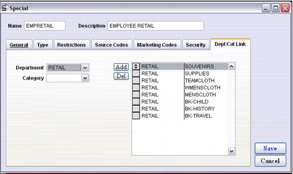Image resolution: width=293 pixels, height=174 pixels.
Task: Select row marker next to SUPPLIES
Action: click(x=136, y=73)
